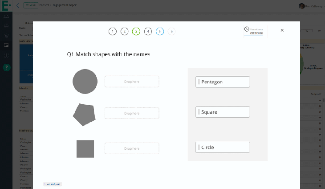The width and height of the screenshot is (325, 189).
Task: Grab the drag handle on Circle tile
Action: point(199,147)
